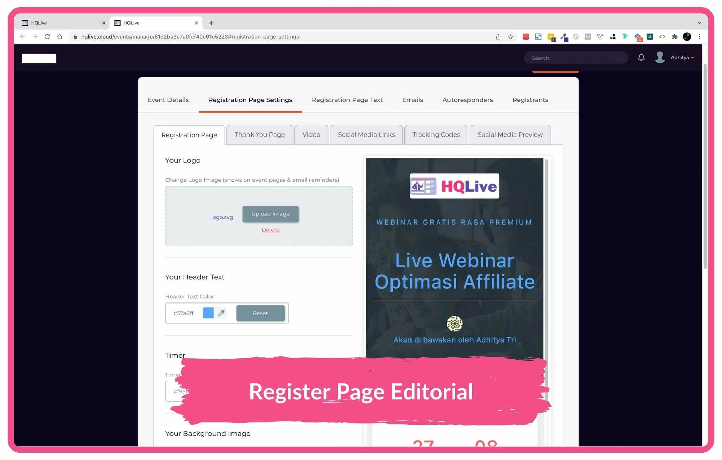
Task: Click the user avatar icon
Action: (660, 57)
